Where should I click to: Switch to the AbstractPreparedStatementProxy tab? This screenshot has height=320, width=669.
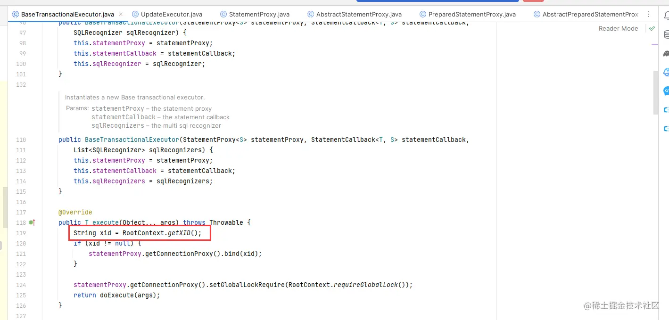point(586,15)
